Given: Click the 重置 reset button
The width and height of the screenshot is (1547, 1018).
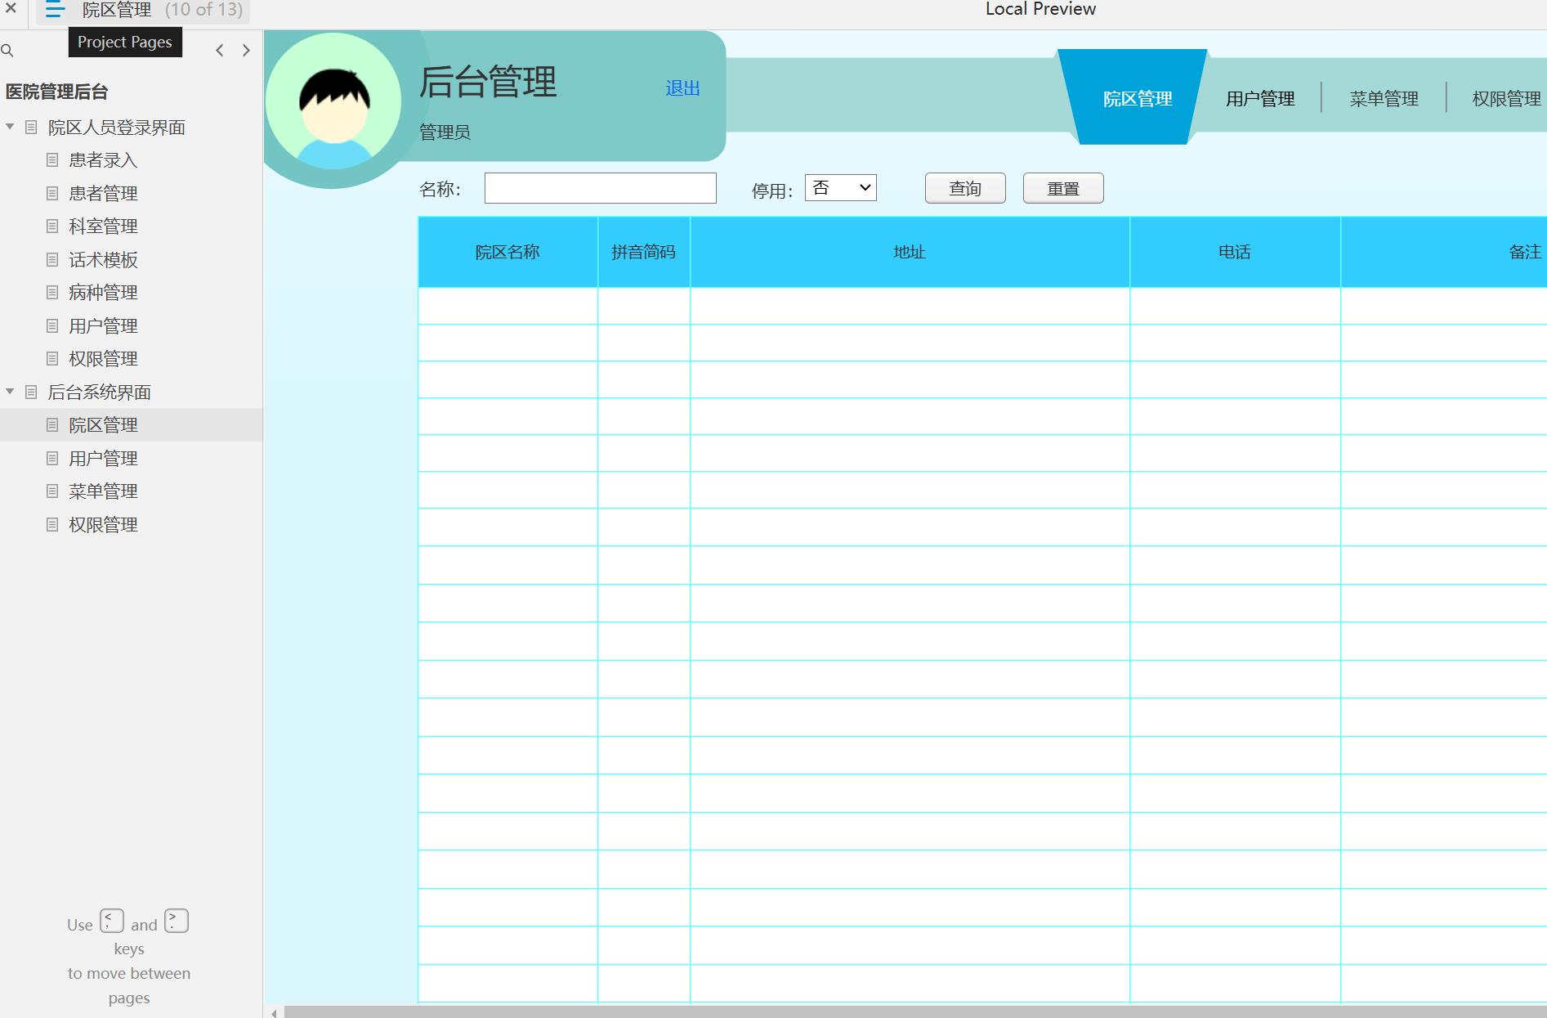Looking at the screenshot, I should pos(1063,188).
